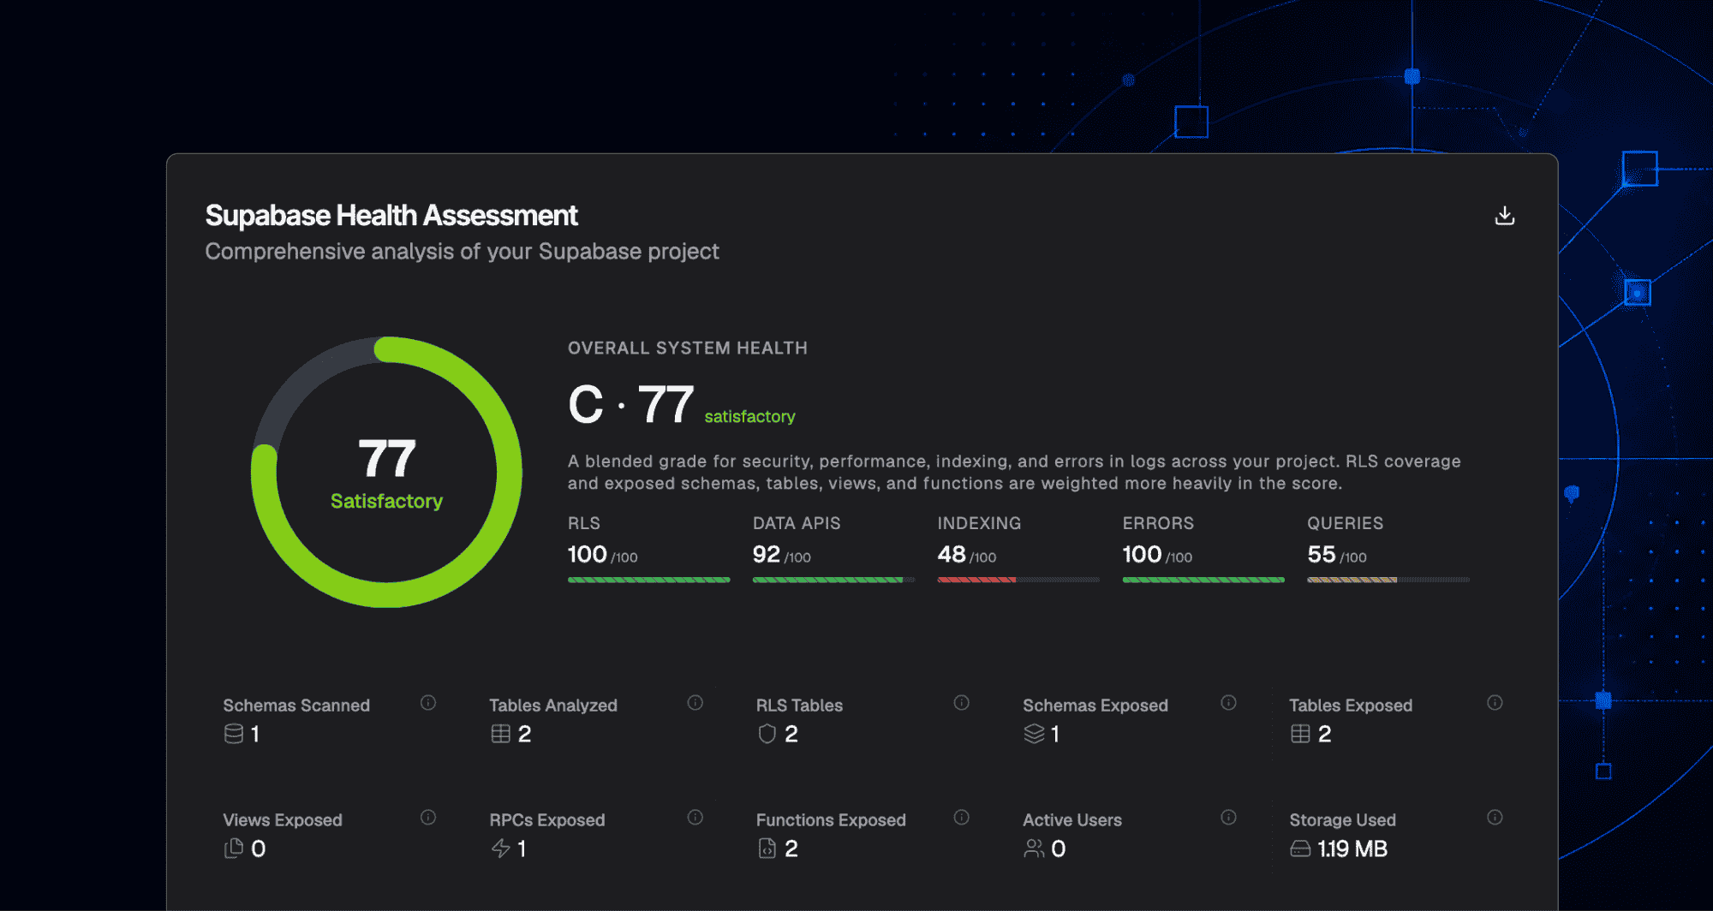Click the circular 77 health gauge

pos(386,472)
